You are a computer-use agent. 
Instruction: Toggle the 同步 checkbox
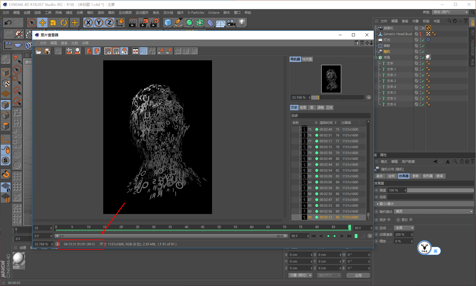click(x=389, y=220)
